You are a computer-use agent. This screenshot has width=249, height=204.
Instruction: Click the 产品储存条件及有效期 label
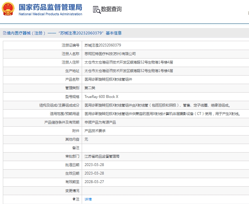click(x=62, y=122)
